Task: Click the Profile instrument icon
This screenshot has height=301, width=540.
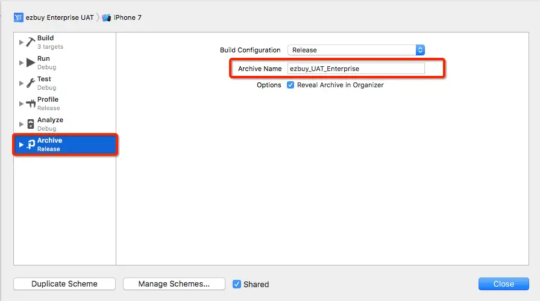Action: pyautogui.click(x=31, y=103)
